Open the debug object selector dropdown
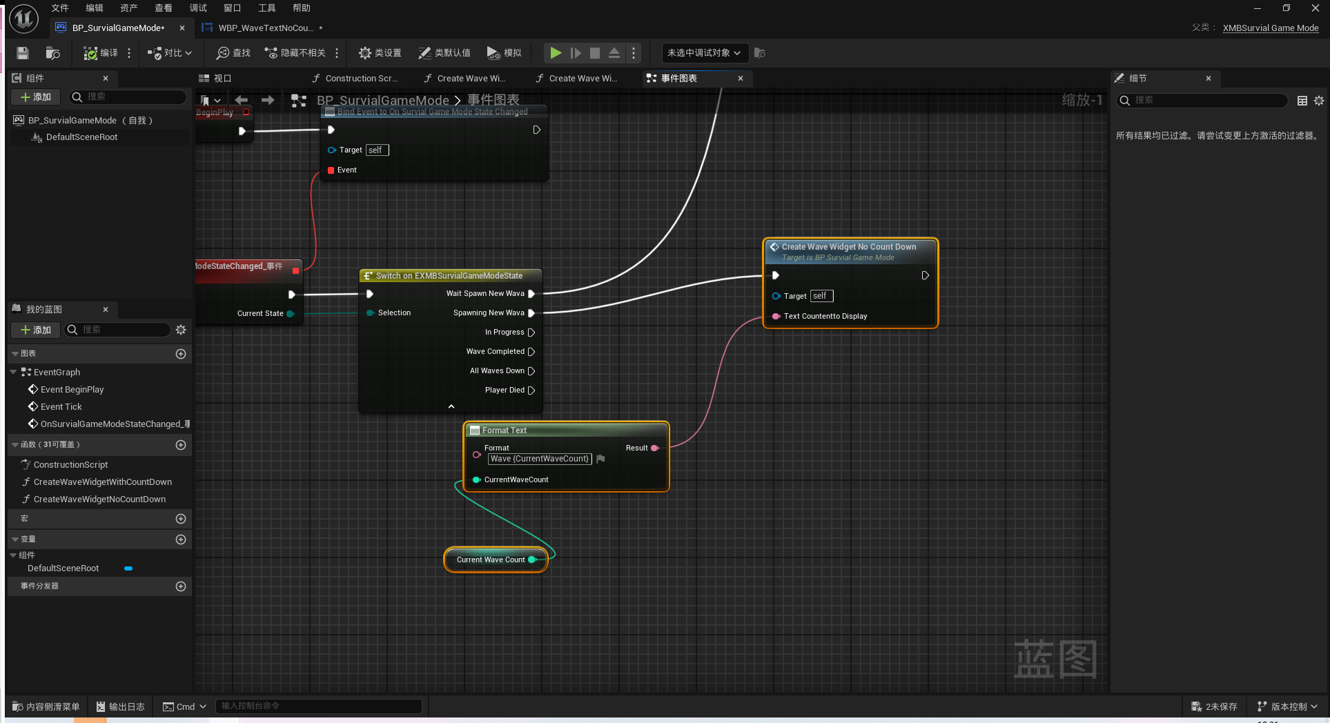 coord(704,53)
